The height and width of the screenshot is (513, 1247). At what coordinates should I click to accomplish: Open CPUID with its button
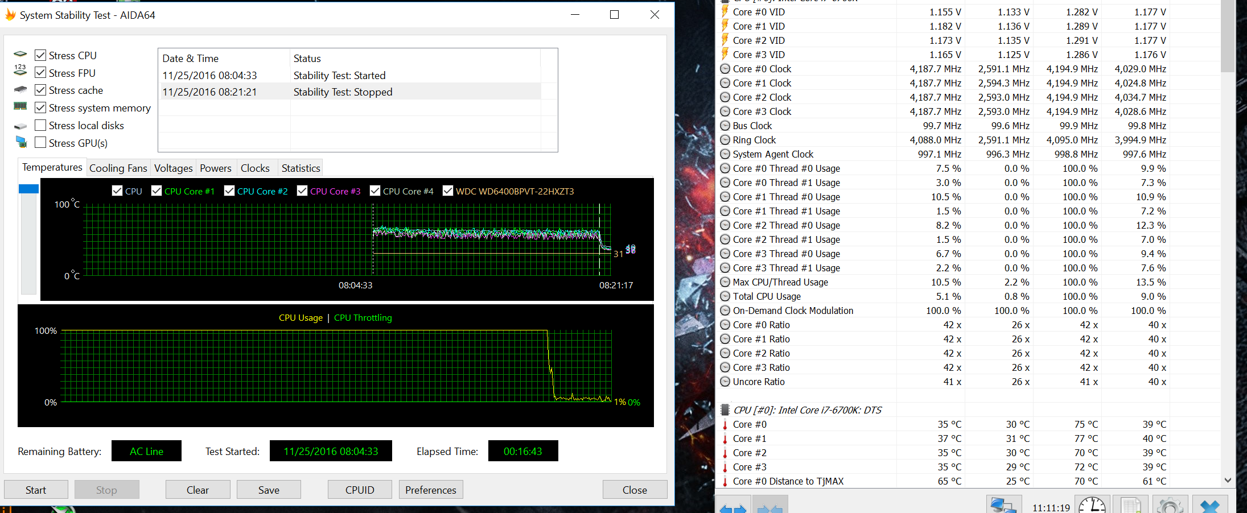click(x=360, y=490)
